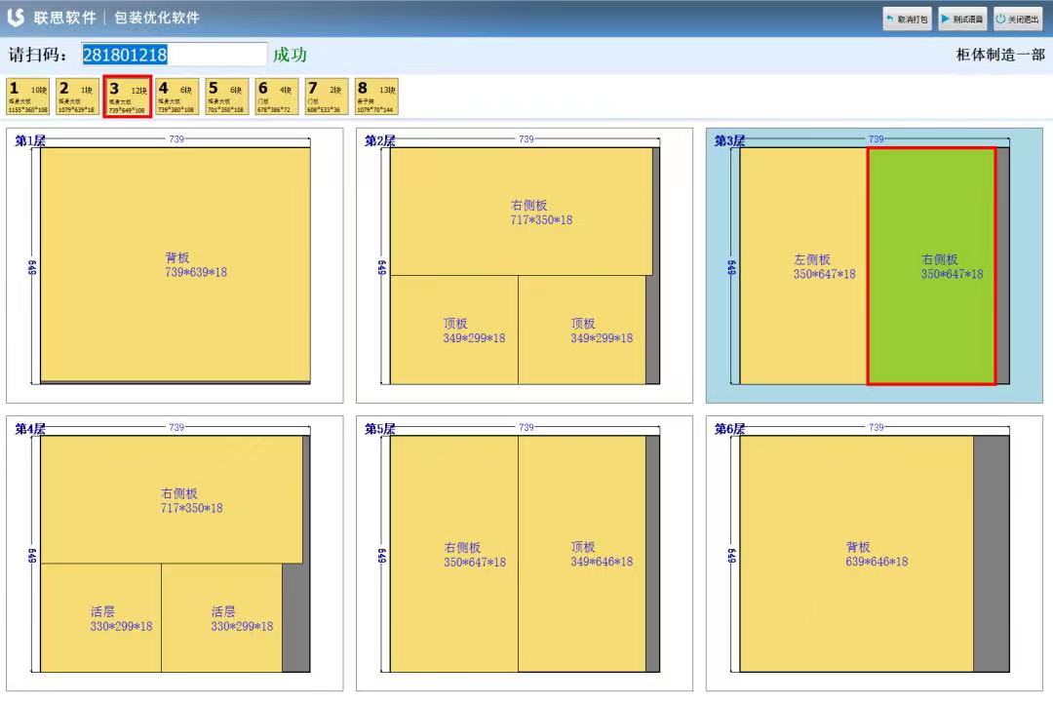Click the 联思软件 logo icon
The height and width of the screenshot is (702, 1053).
pos(16,18)
